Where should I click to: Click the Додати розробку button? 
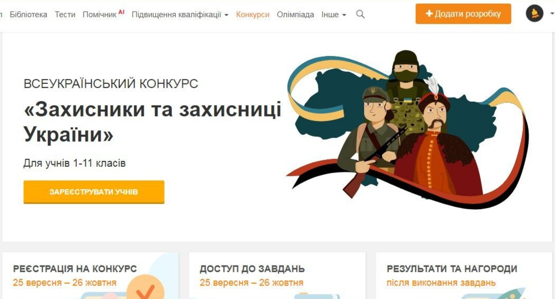coord(464,14)
